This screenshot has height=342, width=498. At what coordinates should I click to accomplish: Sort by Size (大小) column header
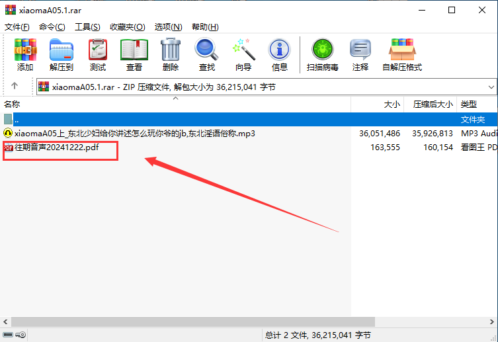378,104
